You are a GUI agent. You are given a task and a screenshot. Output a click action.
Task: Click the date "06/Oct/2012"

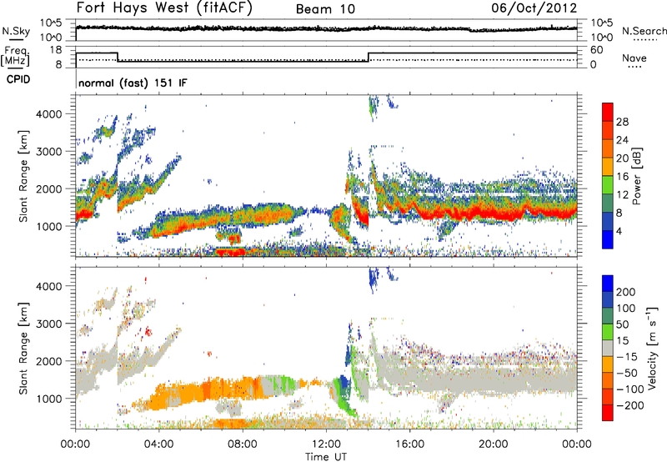534,8
